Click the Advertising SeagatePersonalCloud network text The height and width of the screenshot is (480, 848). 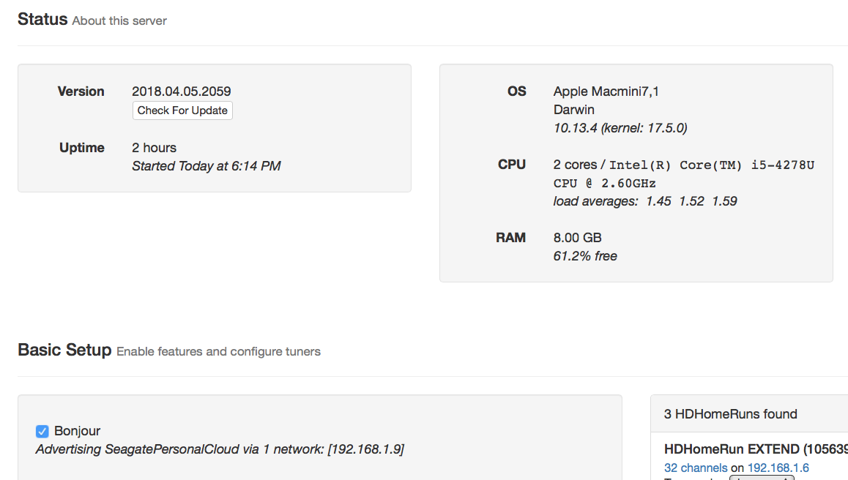tap(220, 449)
